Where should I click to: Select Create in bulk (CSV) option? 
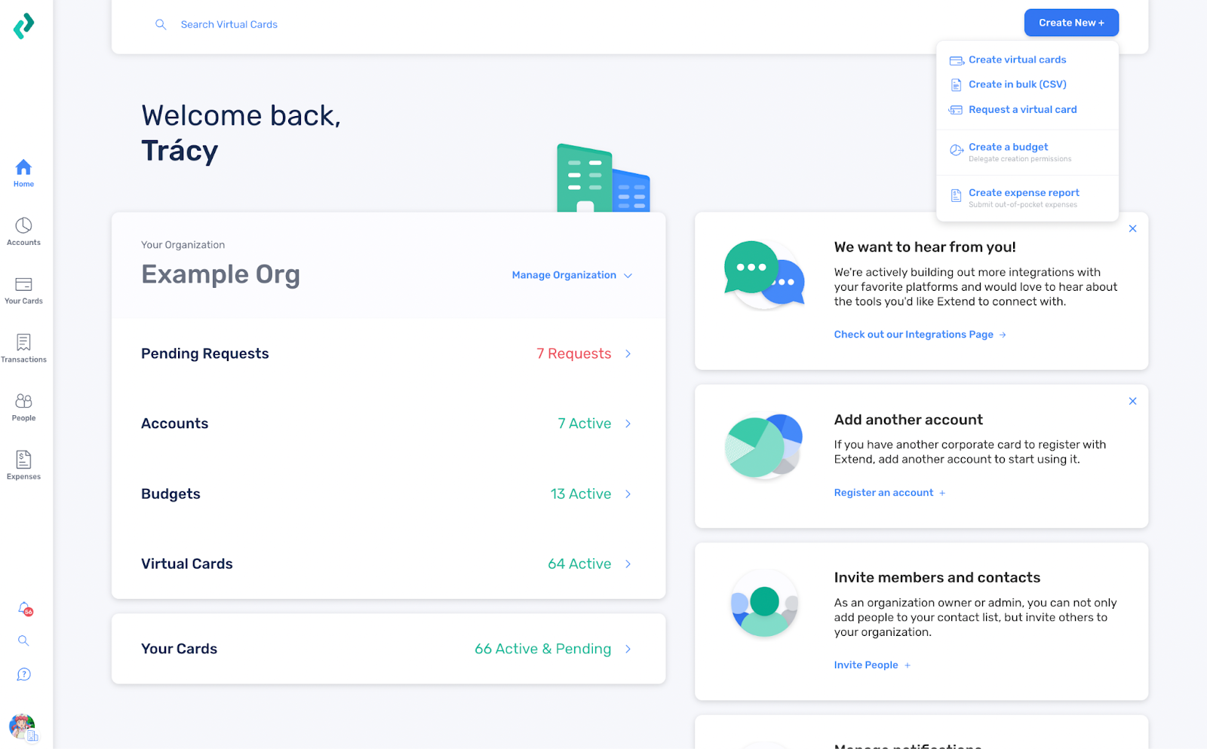click(x=1017, y=84)
